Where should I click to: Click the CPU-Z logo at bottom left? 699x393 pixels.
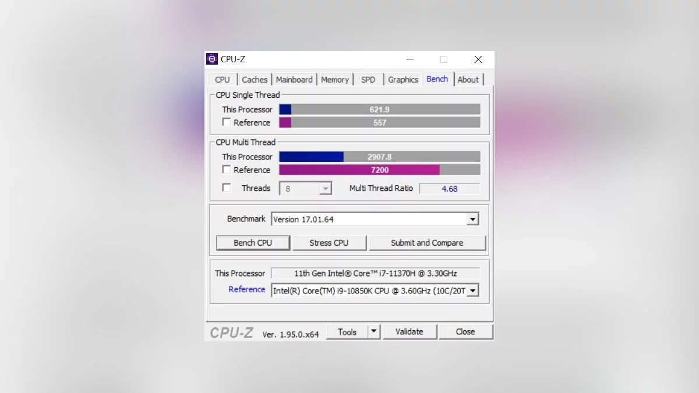[232, 332]
